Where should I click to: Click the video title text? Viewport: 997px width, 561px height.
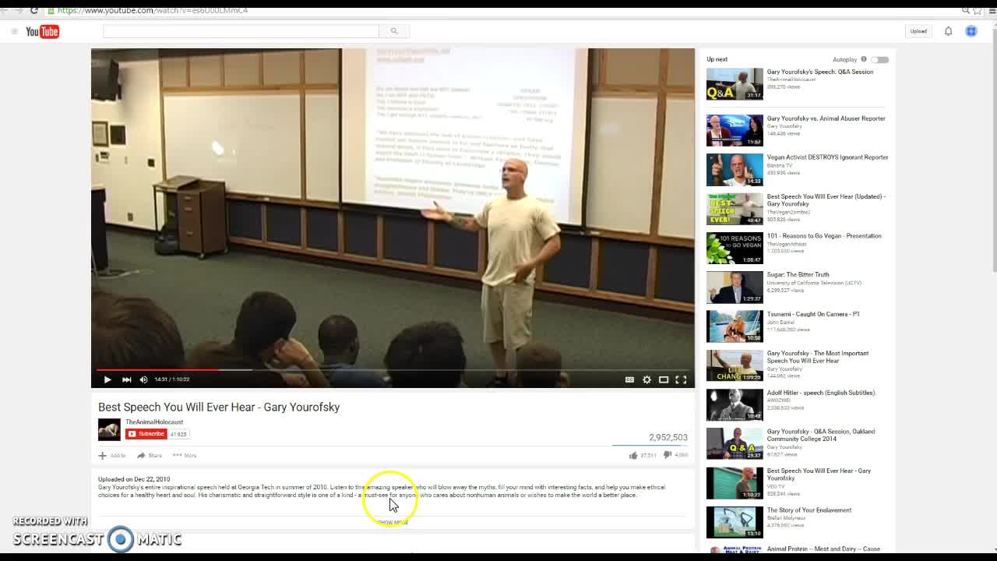tap(219, 407)
